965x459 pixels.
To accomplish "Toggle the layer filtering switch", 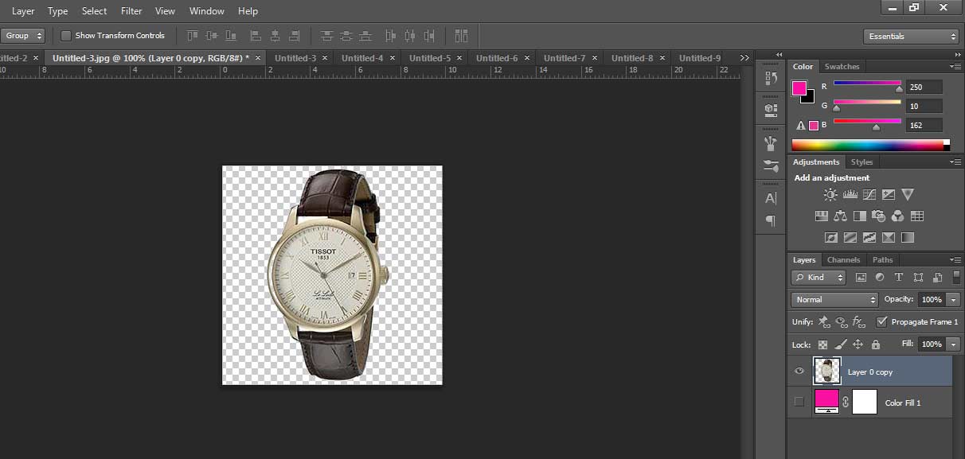I will click(x=957, y=278).
